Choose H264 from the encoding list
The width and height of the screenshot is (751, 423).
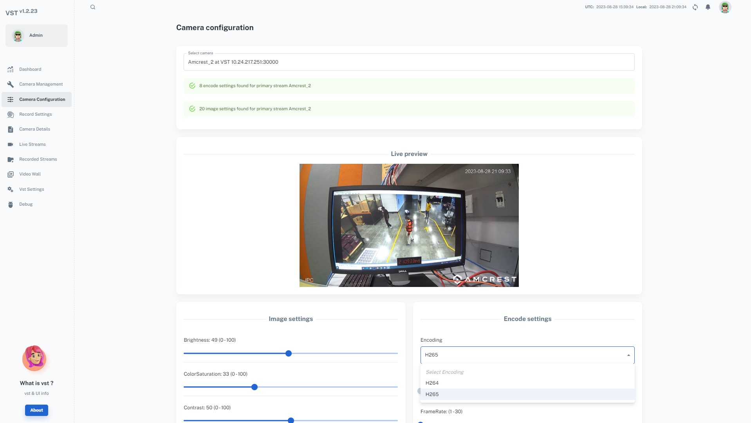pos(432,383)
